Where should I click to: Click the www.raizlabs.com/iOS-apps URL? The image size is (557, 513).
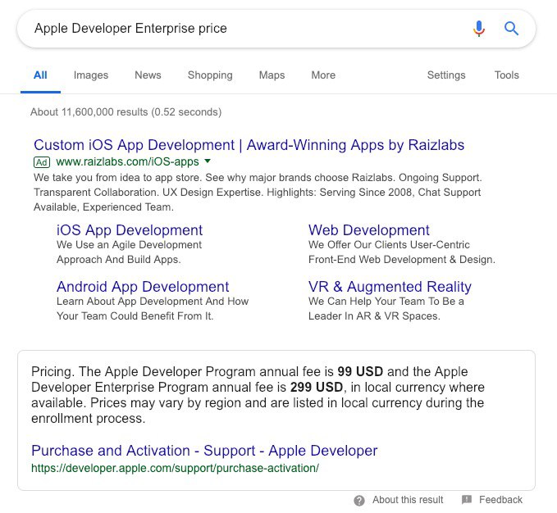[x=127, y=161]
